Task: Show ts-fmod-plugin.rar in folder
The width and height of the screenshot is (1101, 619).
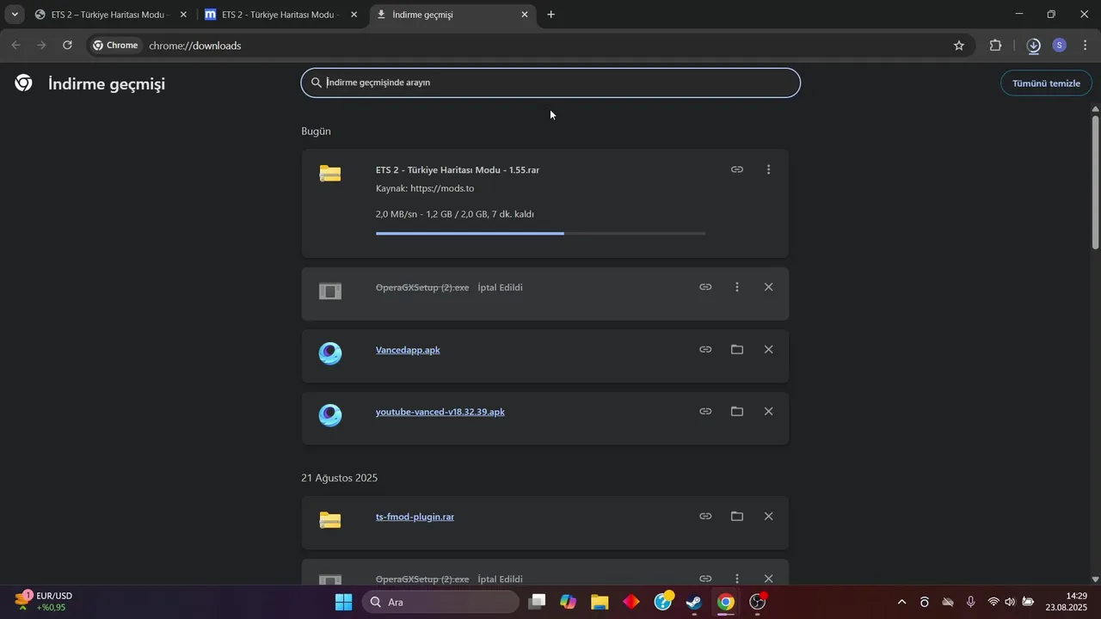Action: click(x=737, y=517)
